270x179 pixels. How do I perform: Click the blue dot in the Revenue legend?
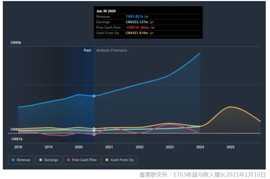point(13,160)
